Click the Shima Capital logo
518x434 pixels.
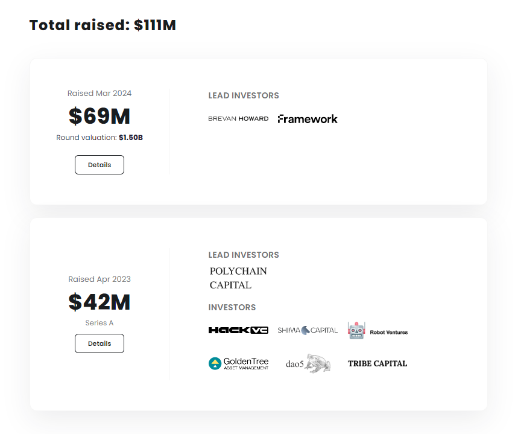308,330
